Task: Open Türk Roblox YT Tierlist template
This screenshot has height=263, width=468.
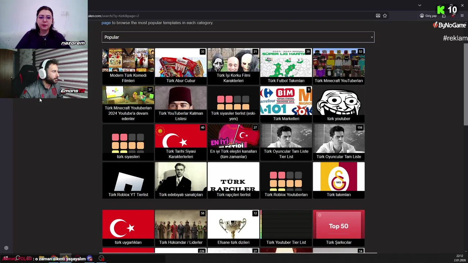Action: (128, 180)
